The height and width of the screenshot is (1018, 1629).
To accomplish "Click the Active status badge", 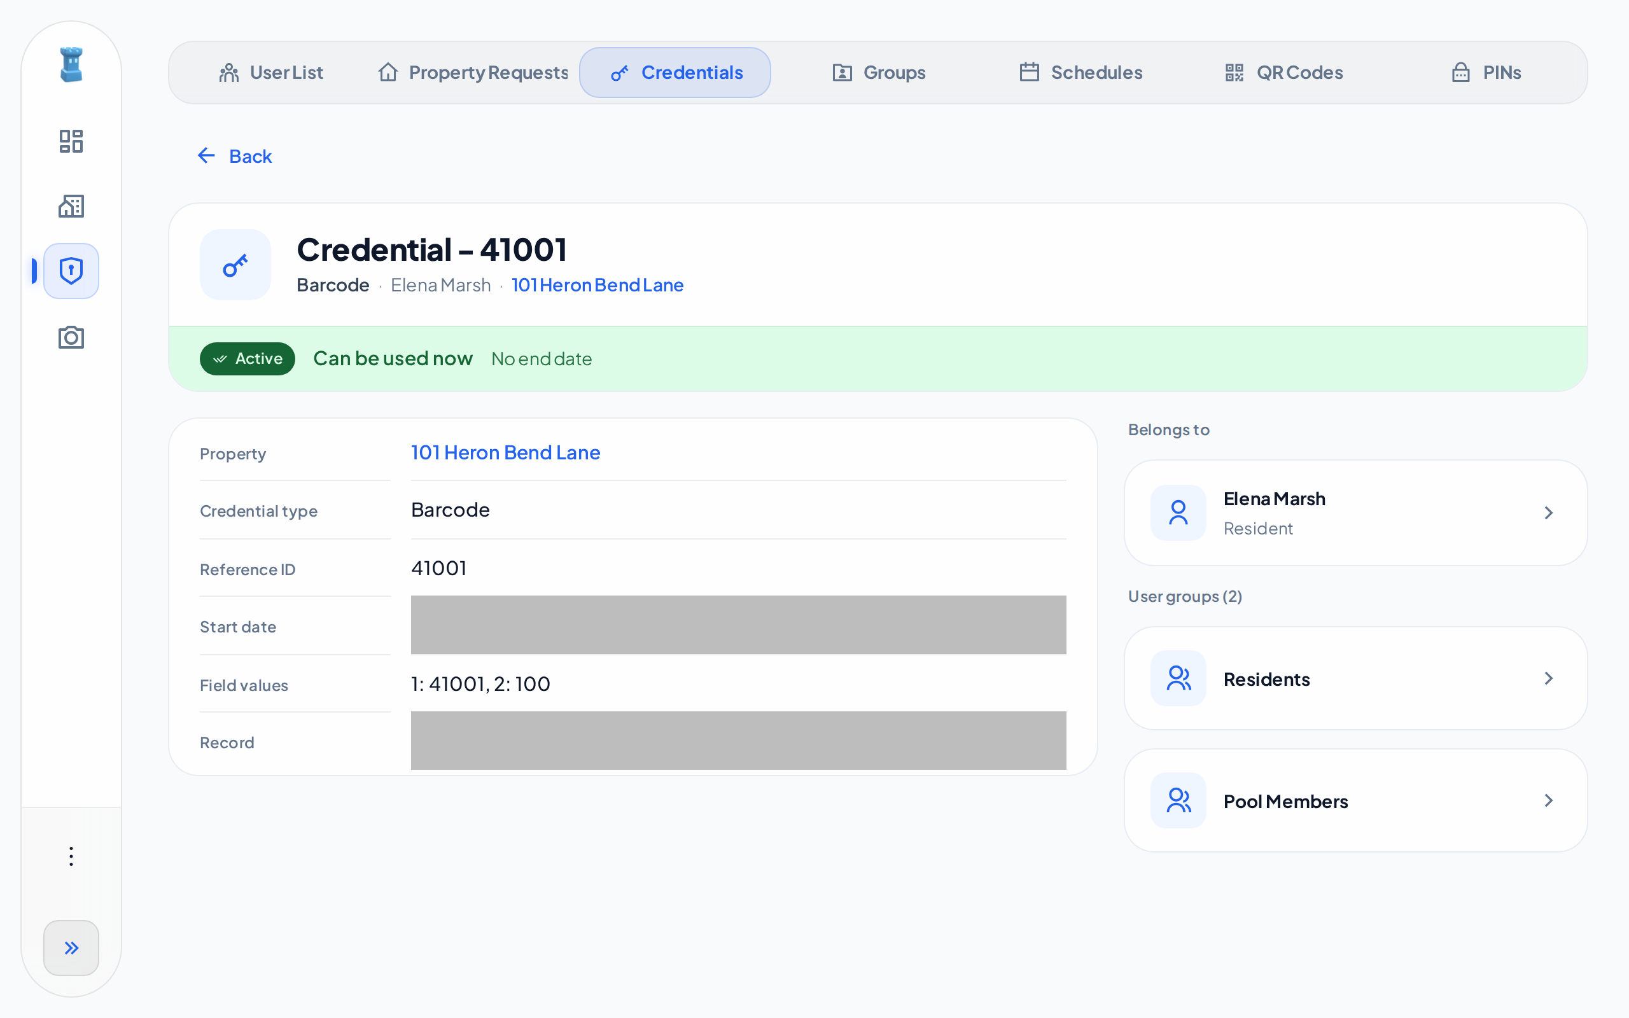I will [247, 358].
